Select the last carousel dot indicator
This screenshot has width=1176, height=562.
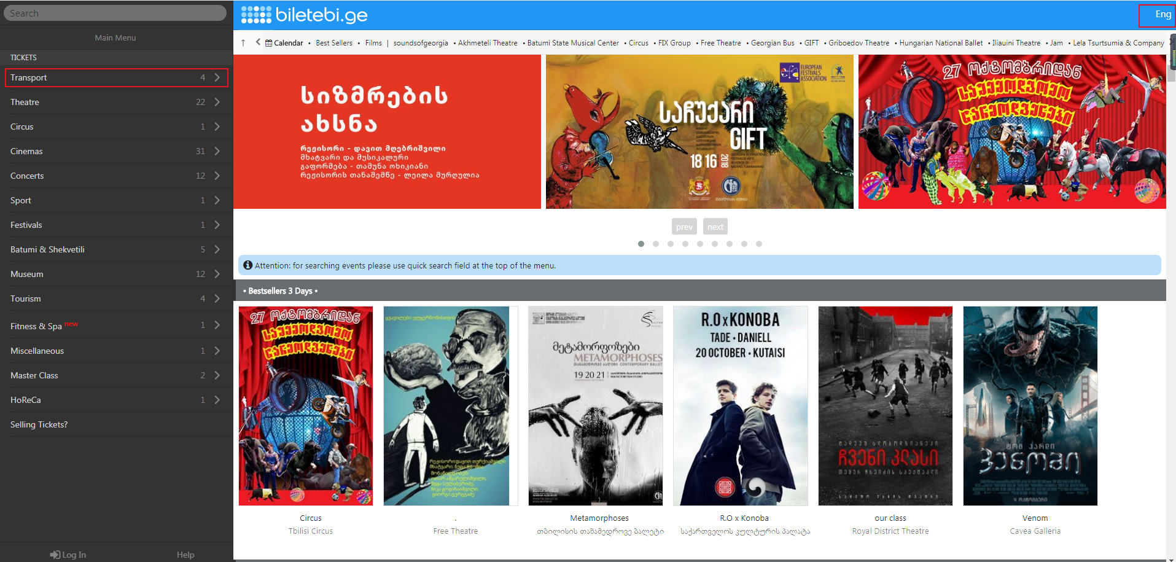tap(759, 244)
